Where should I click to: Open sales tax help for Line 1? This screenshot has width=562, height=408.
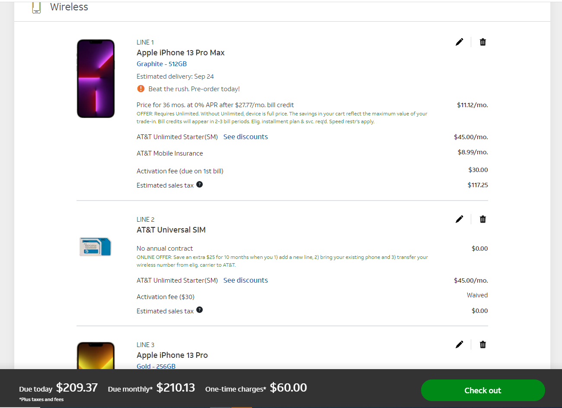199,185
